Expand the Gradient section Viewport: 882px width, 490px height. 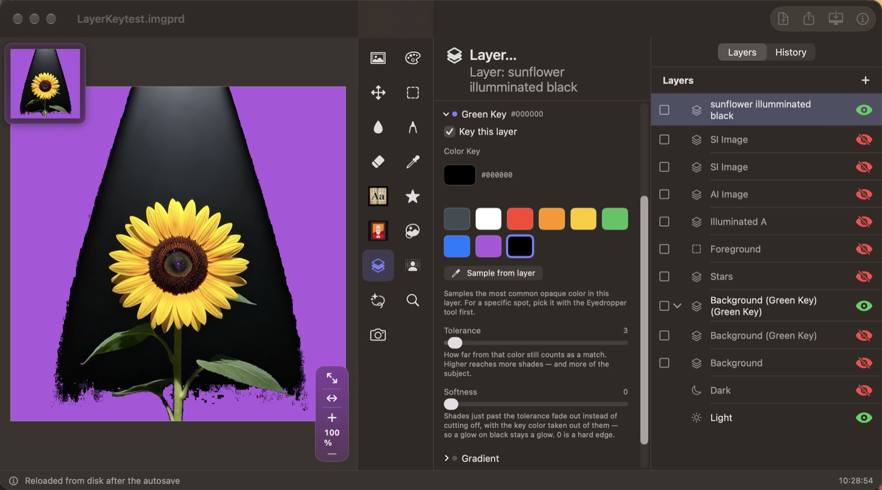tap(446, 458)
